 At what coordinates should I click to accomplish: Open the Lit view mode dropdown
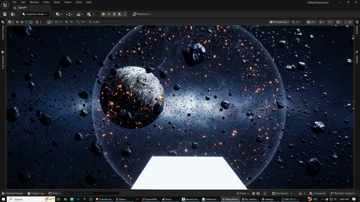311,22
